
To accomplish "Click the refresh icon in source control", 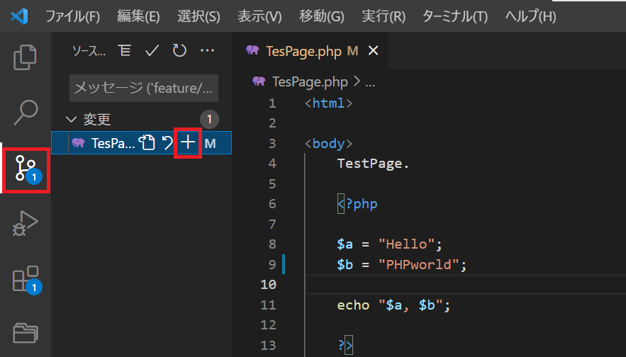I will point(179,51).
